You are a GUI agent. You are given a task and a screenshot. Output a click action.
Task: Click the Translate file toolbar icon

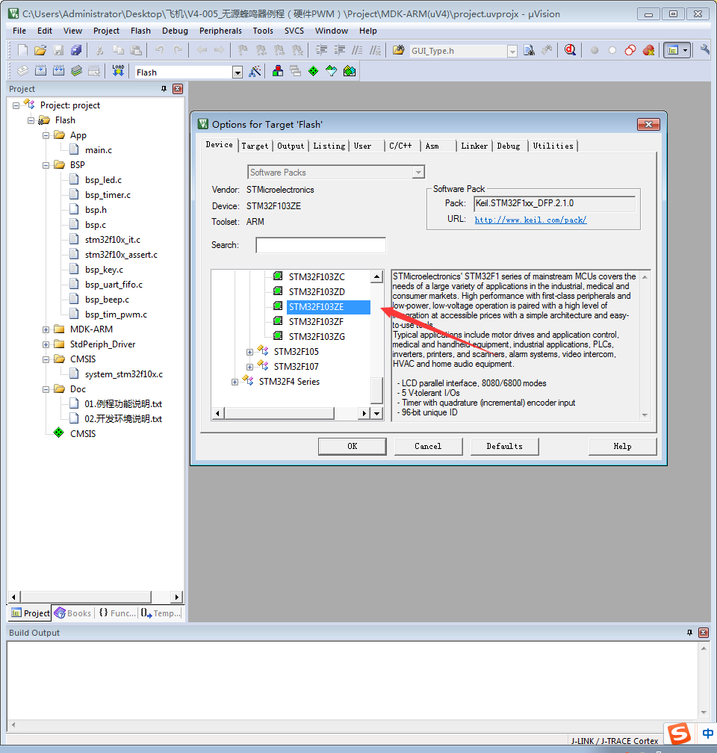point(22,72)
